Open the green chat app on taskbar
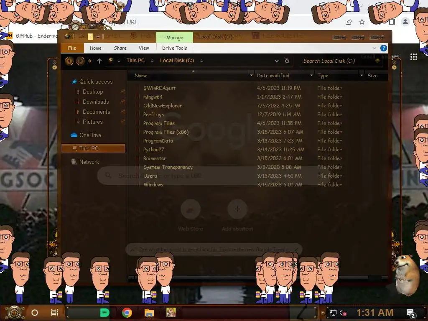 coord(104,313)
